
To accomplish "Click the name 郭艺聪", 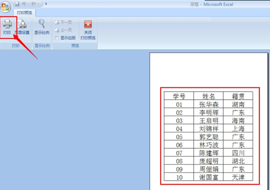I will tap(208, 136).
